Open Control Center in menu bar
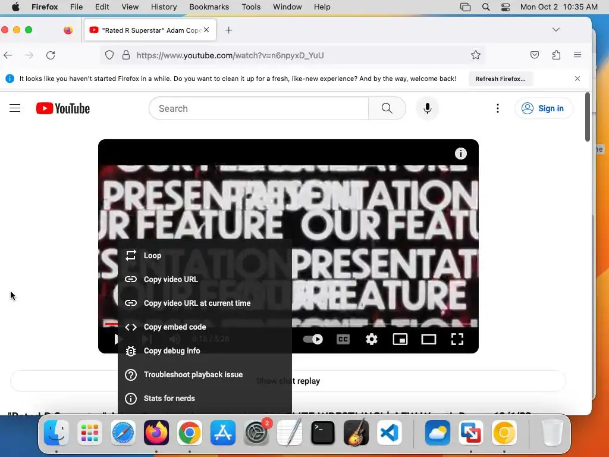The height and width of the screenshot is (457, 609). tap(506, 7)
